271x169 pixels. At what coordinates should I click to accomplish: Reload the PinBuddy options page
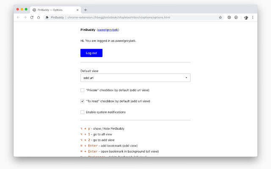click(x=32, y=17)
